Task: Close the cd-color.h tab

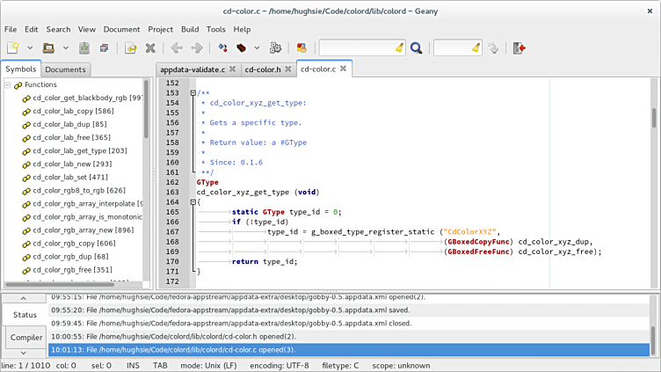Action: click(x=288, y=69)
